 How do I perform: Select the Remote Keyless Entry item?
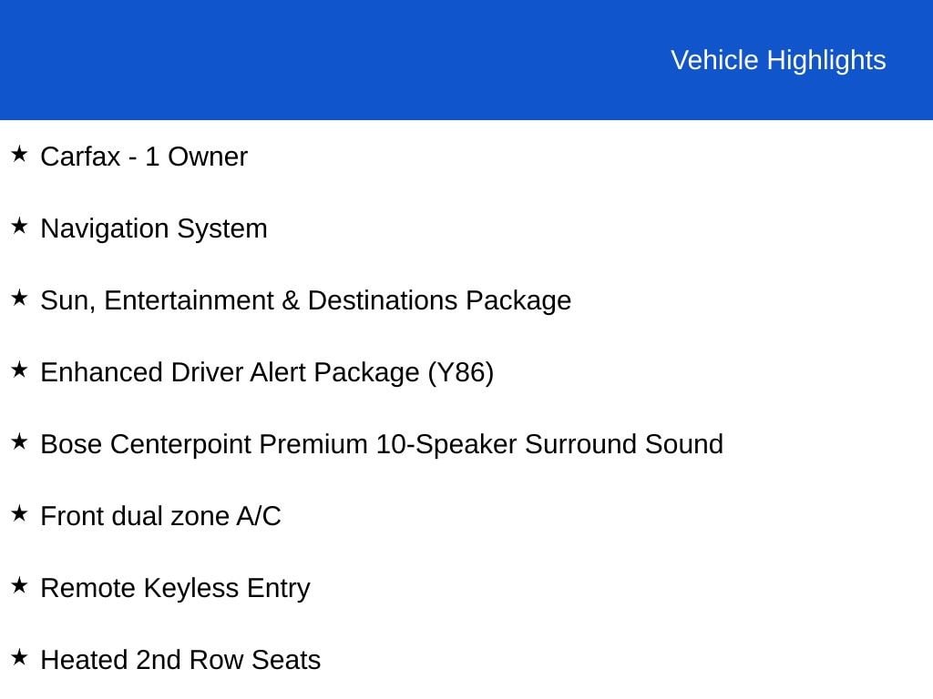pos(176,589)
